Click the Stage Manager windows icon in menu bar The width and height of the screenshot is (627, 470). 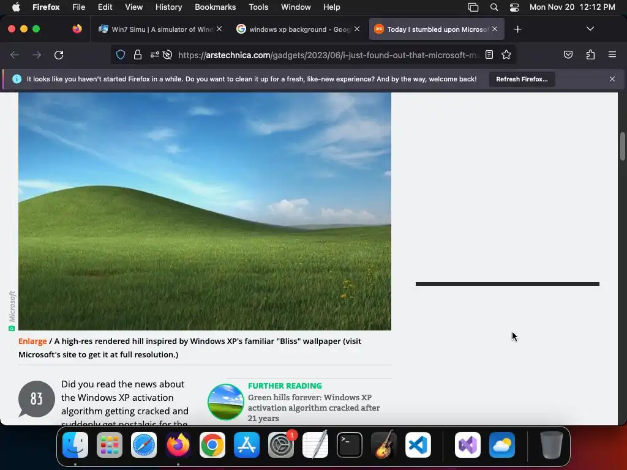point(473,7)
